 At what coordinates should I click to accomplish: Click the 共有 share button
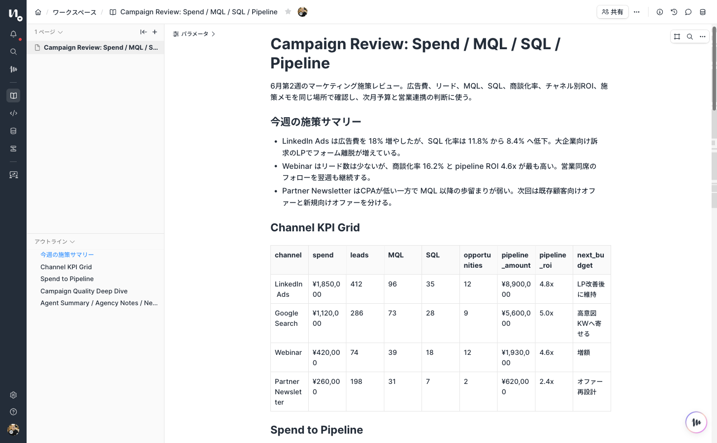(613, 12)
